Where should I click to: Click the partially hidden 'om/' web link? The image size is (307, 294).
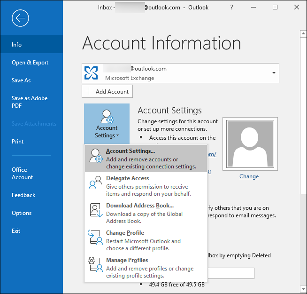(212, 154)
